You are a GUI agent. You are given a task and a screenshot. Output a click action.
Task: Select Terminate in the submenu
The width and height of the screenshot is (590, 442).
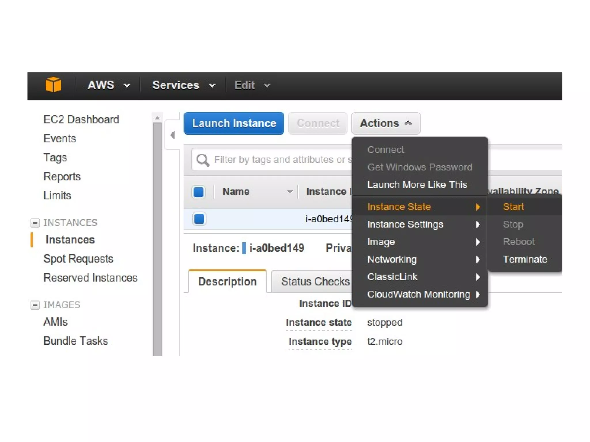tap(525, 259)
